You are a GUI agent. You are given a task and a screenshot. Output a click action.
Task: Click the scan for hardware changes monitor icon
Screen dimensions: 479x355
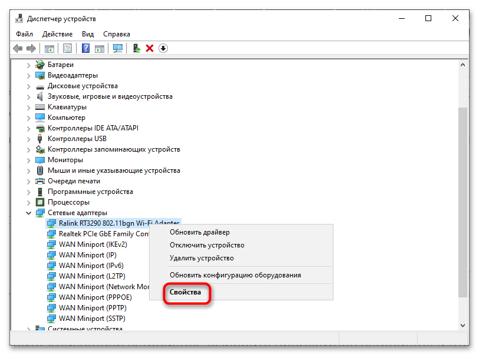click(x=118, y=48)
